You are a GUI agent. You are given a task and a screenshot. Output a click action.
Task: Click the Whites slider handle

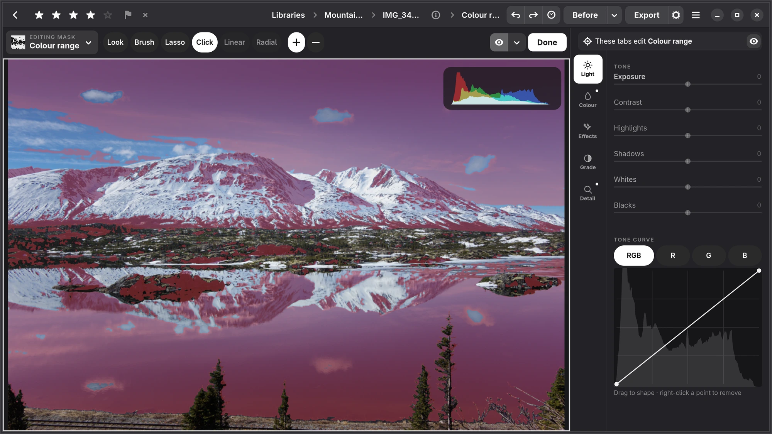pyautogui.click(x=688, y=187)
